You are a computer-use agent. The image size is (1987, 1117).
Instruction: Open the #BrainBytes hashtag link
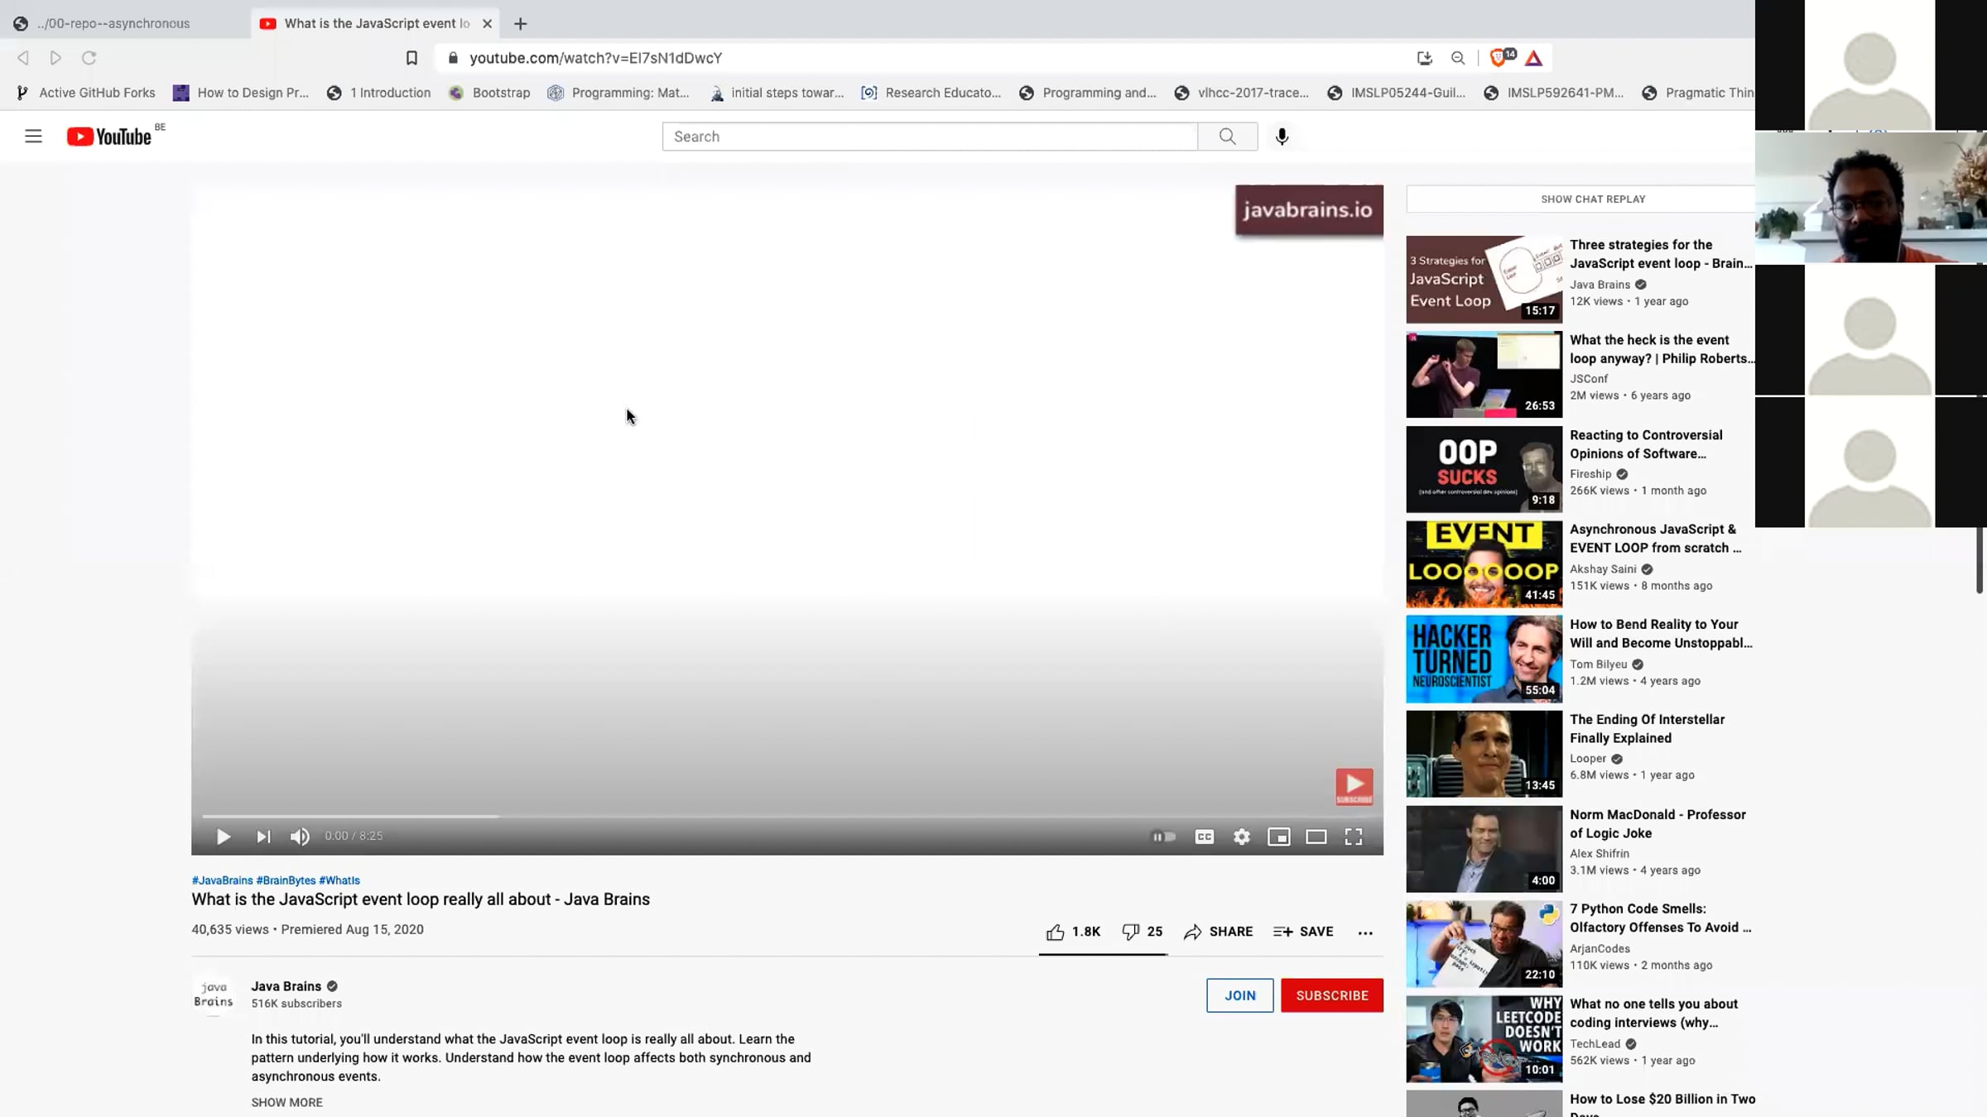tap(286, 880)
